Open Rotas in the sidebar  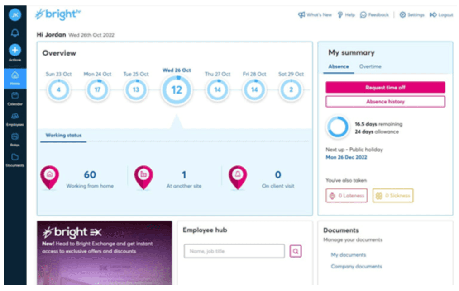pos(15,140)
